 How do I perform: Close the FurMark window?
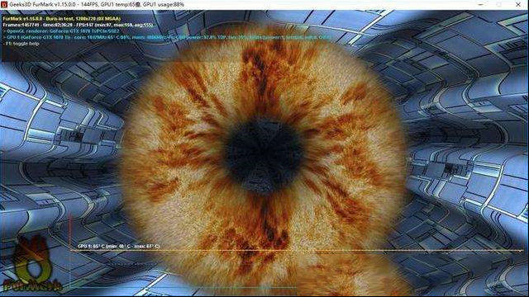click(518, 5)
